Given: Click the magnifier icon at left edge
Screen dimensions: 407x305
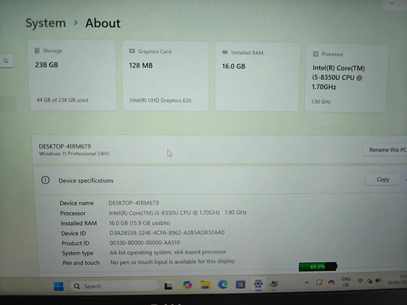Looking at the screenshot, I should point(6,61).
